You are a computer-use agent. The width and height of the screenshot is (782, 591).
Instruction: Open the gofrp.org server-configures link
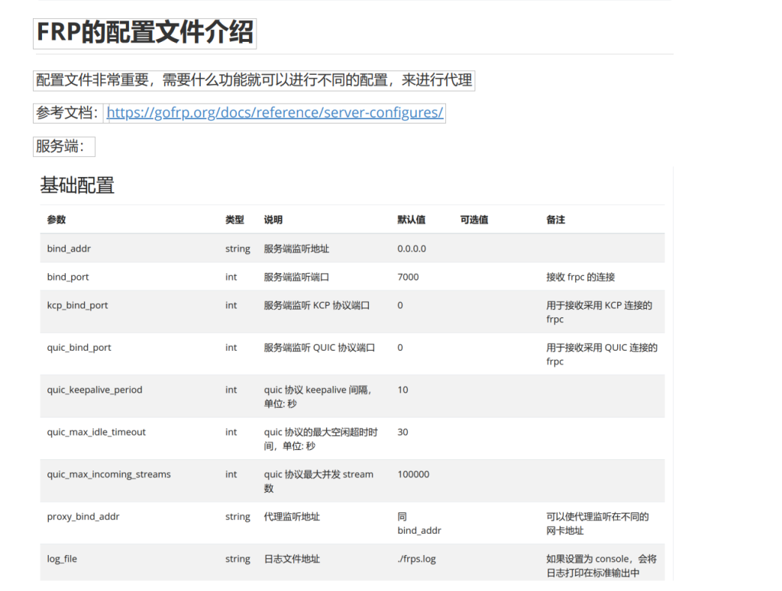(x=275, y=113)
